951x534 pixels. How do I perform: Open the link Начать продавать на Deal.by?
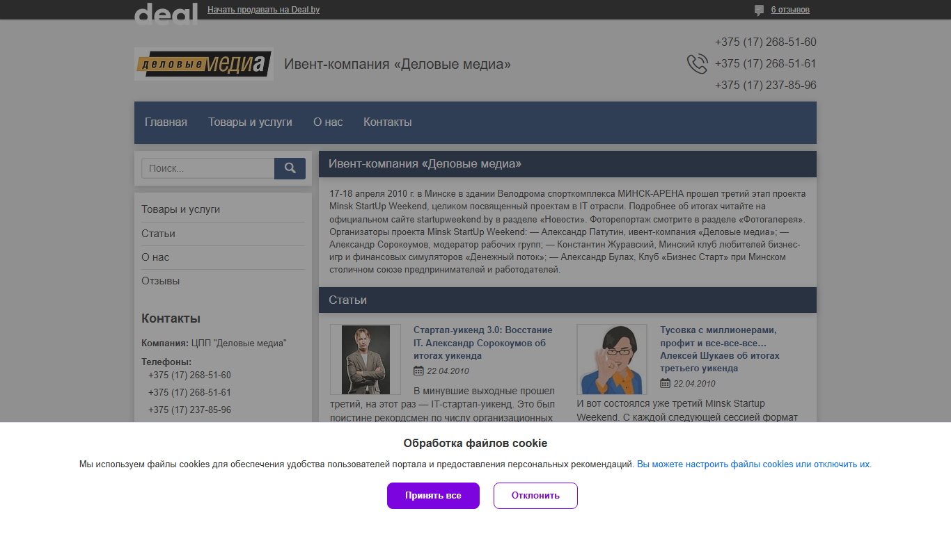pos(263,10)
